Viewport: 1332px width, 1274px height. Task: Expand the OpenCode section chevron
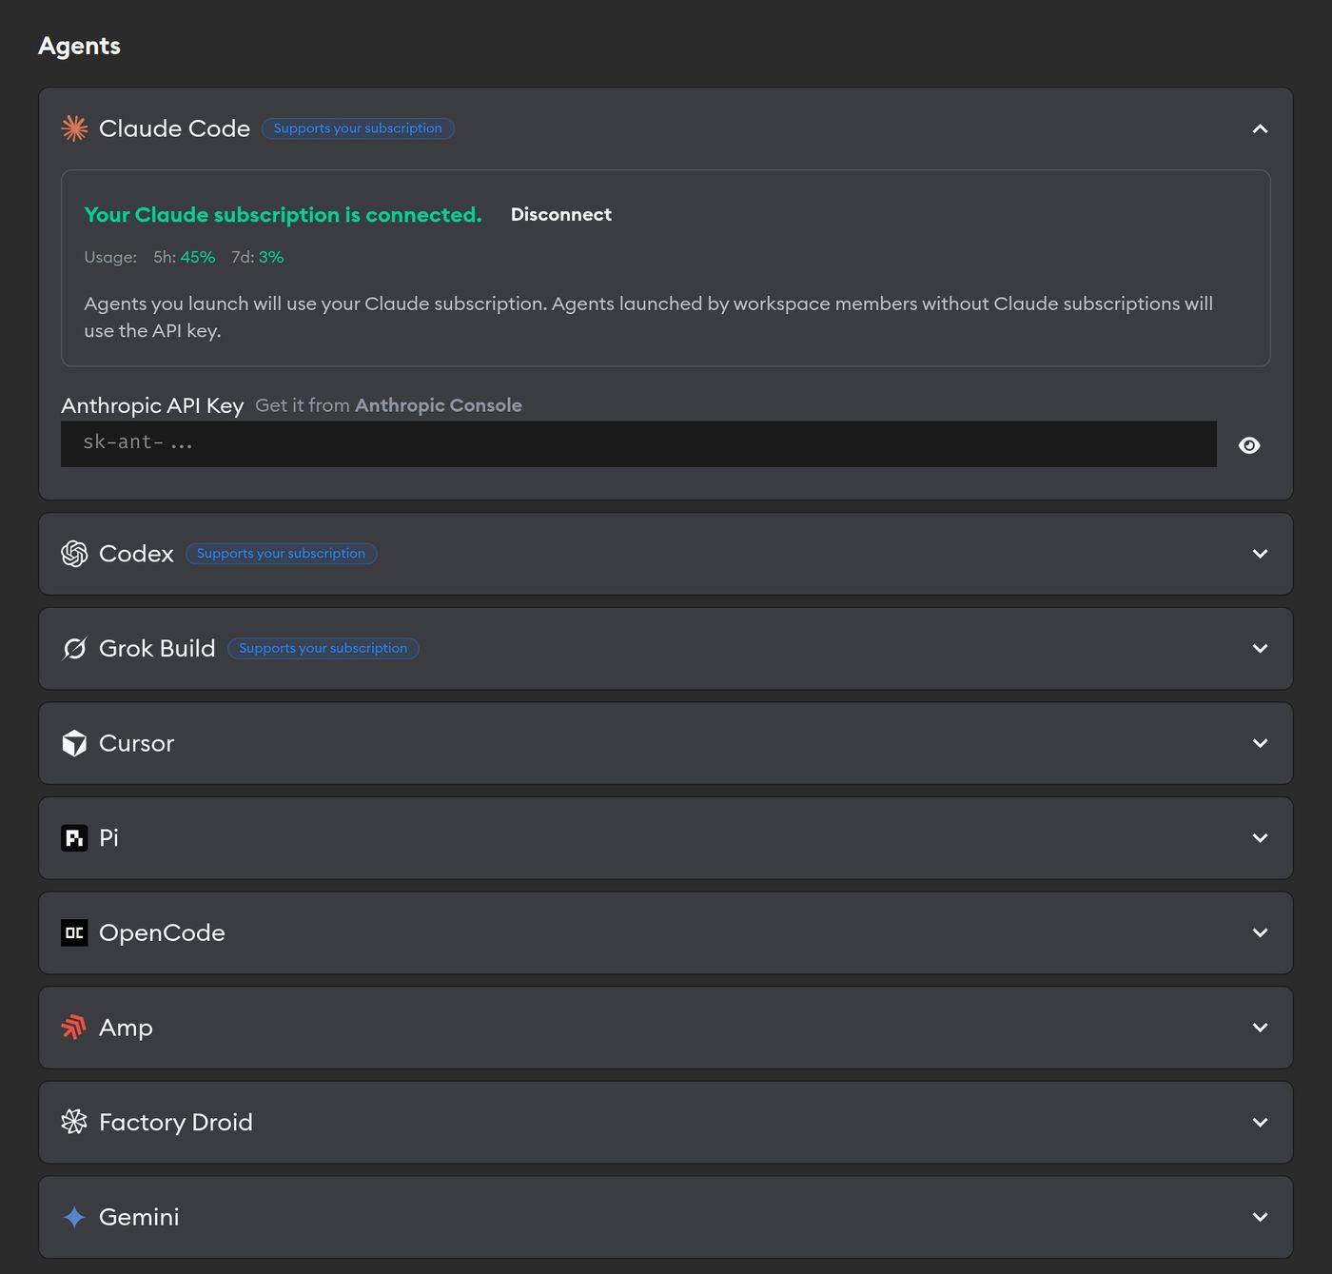[x=1260, y=932]
